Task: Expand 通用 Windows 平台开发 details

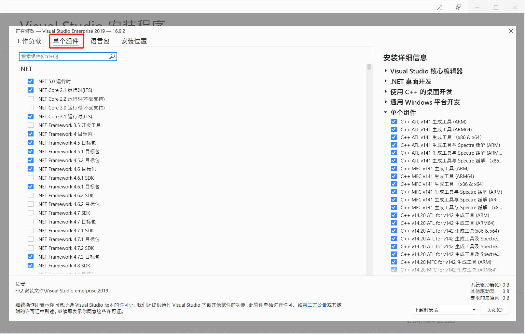Action: [x=386, y=102]
